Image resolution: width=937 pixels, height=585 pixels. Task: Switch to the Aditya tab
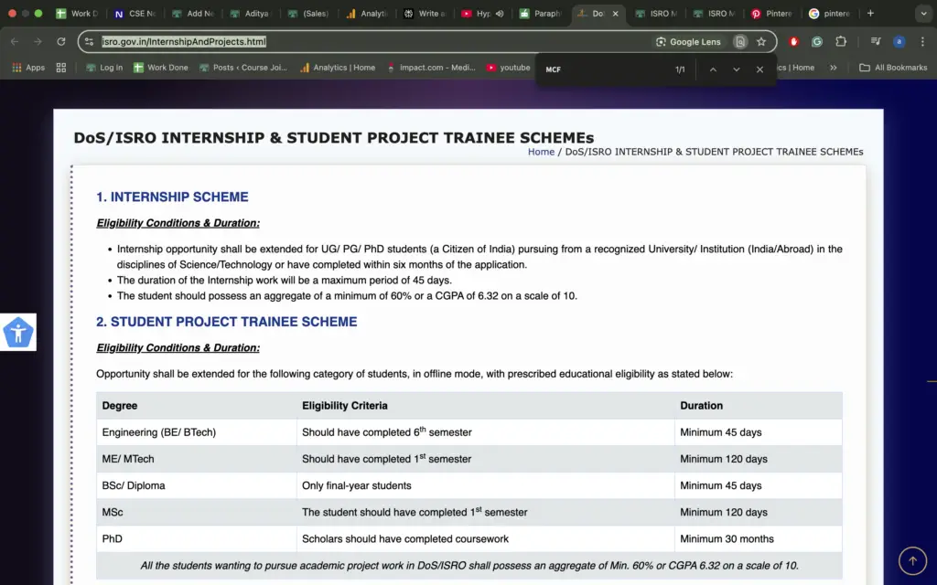[251, 13]
